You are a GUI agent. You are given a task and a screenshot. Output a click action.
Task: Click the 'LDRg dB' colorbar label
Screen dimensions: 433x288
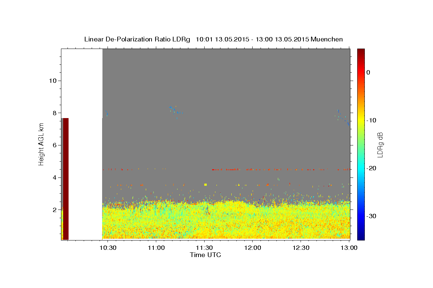(x=380, y=144)
